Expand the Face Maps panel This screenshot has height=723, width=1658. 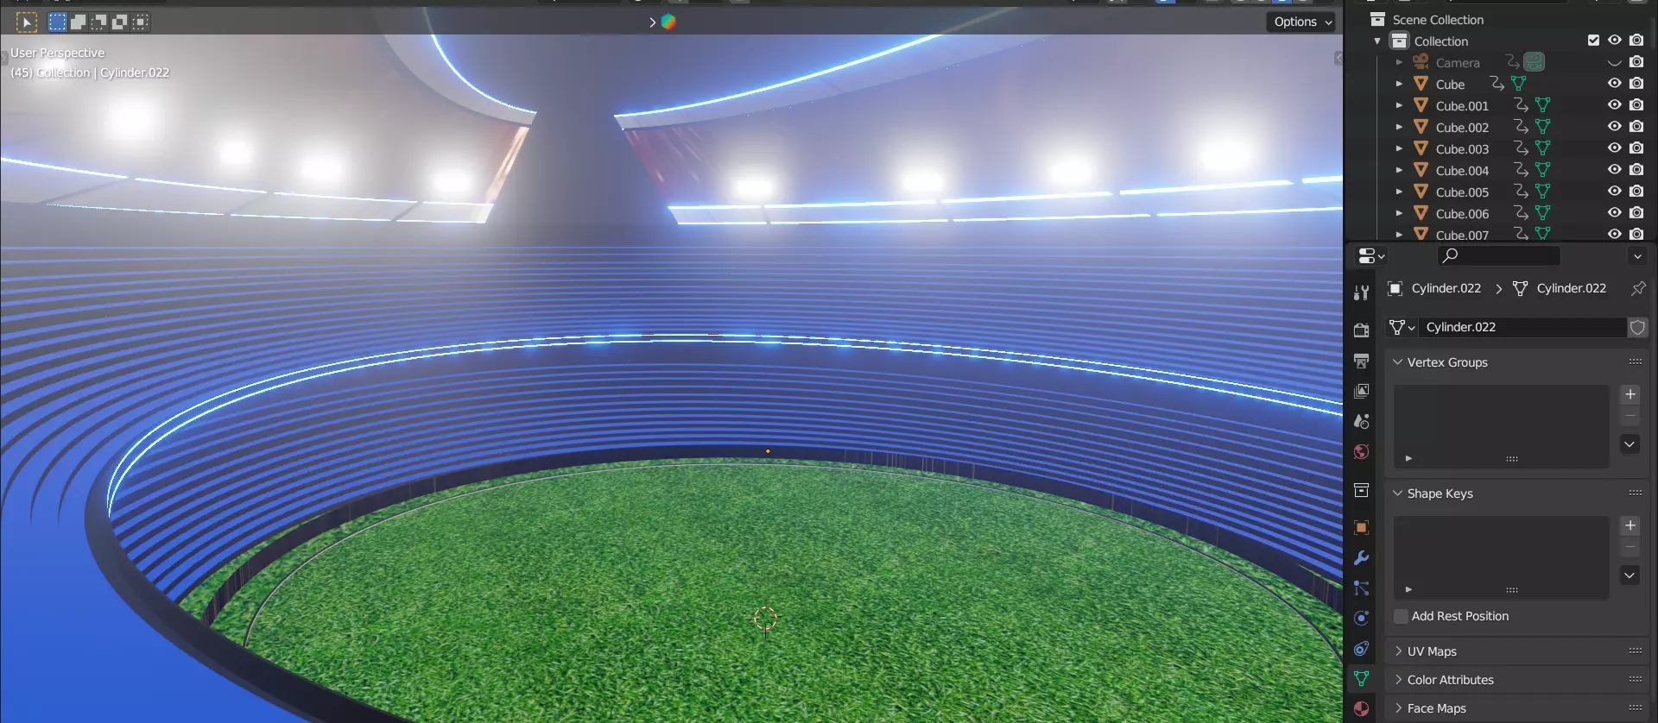click(x=1397, y=708)
